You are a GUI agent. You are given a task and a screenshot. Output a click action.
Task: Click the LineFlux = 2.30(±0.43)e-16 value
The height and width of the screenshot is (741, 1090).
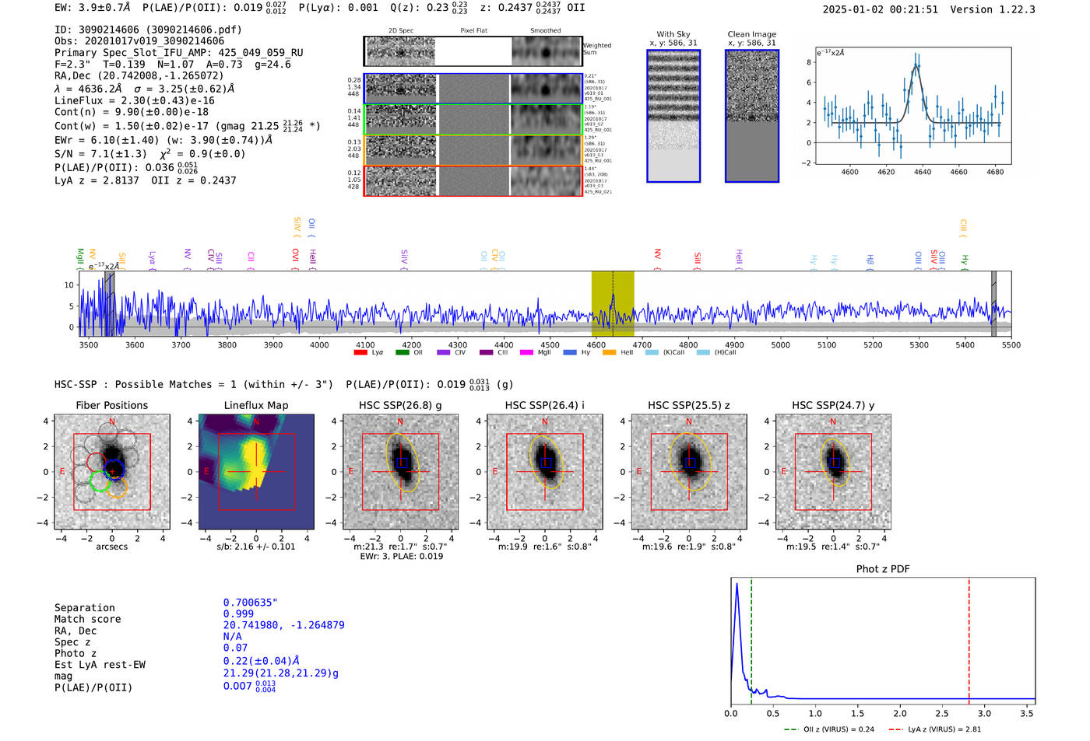pos(135,100)
